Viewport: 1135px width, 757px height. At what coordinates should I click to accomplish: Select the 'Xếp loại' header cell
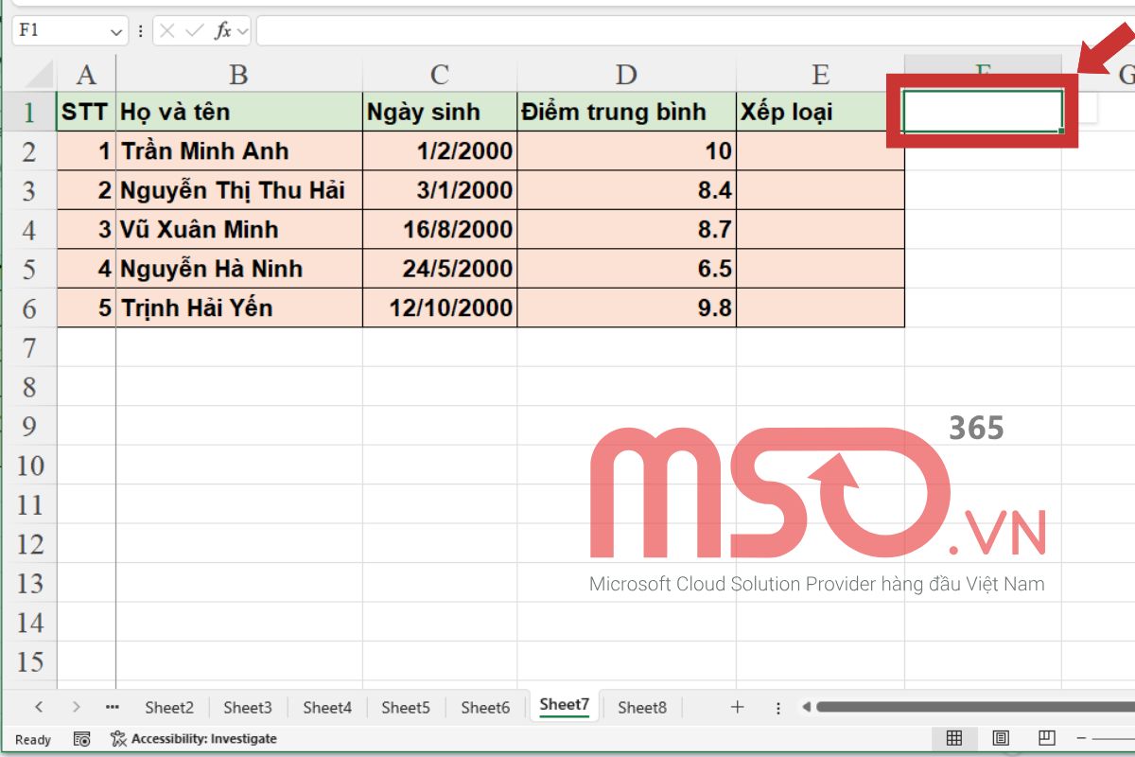820,112
